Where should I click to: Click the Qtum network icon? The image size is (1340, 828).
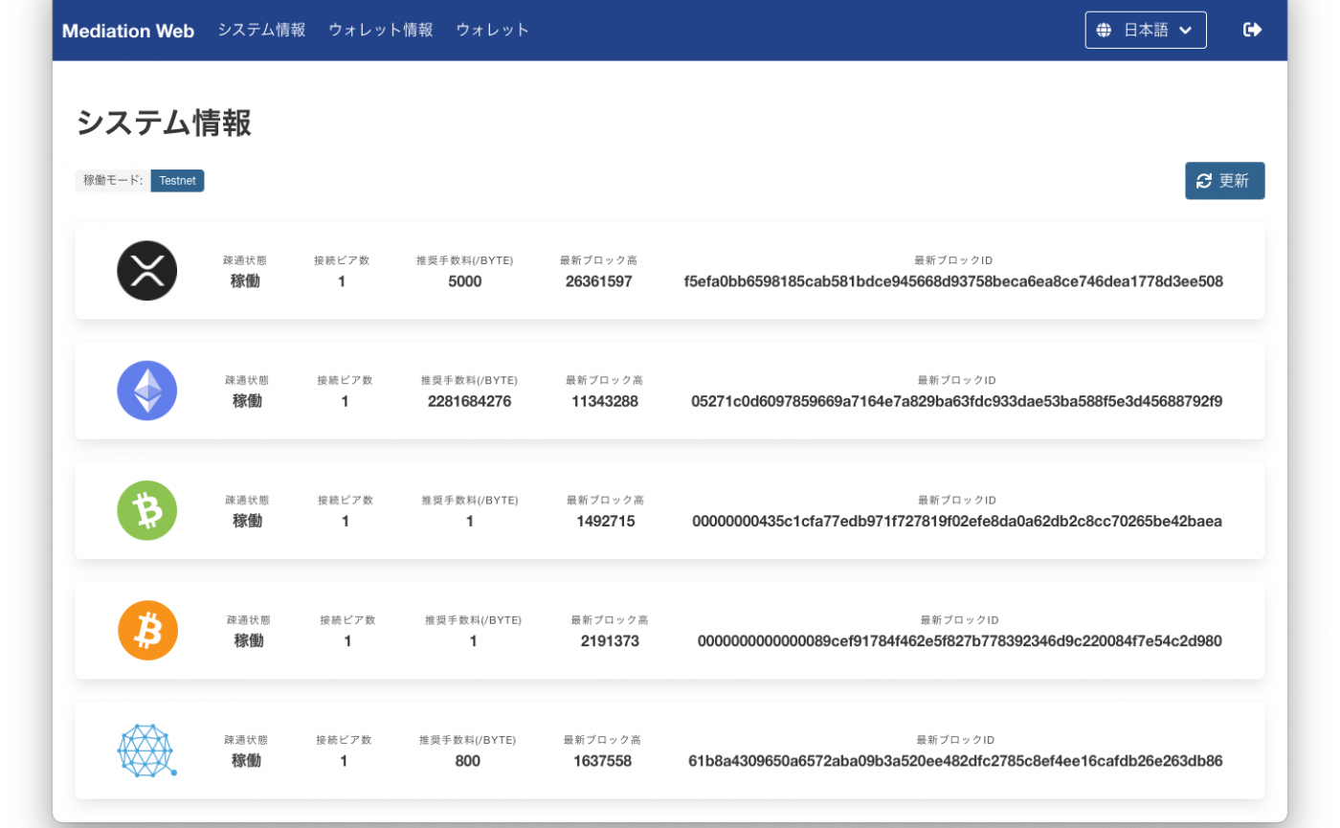[x=147, y=750]
